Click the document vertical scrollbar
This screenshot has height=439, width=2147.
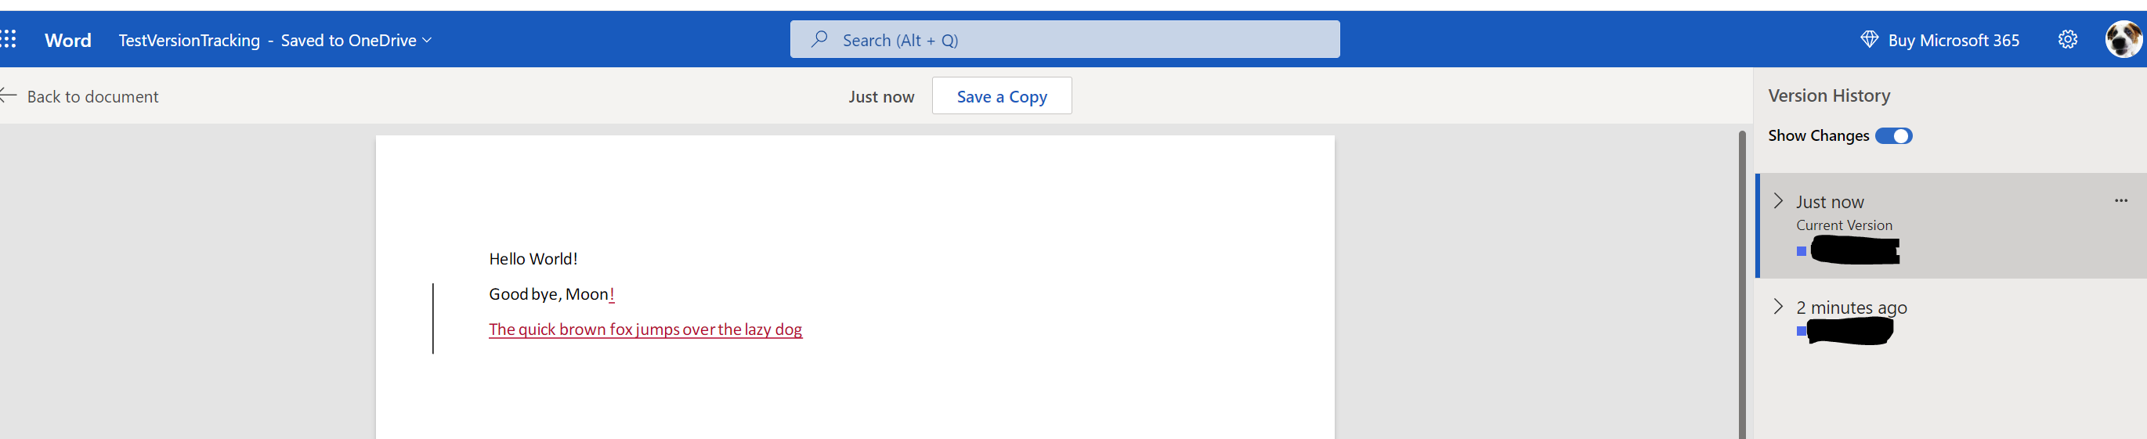point(1741,283)
